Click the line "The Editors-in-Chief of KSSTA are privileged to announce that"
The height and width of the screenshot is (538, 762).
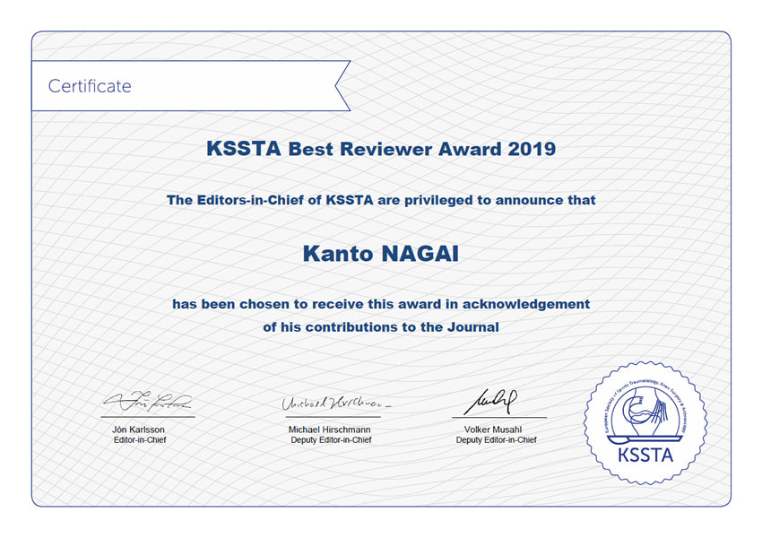pyautogui.click(x=381, y=200)
